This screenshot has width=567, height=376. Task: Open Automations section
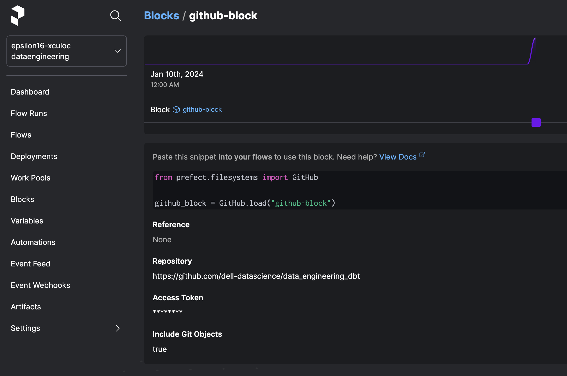[33, 242]
